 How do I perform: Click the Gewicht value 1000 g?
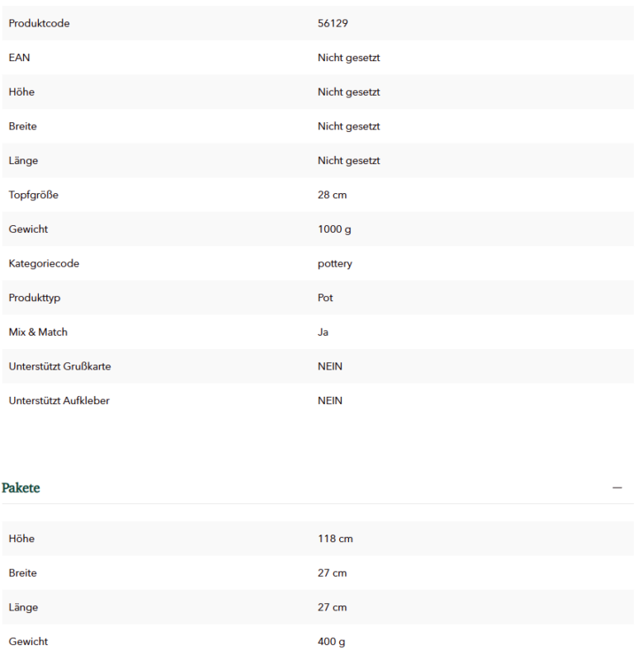tap(334, 229)
